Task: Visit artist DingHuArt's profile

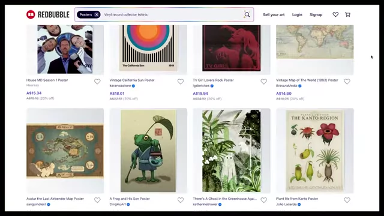Action: pyautogui.click(x=118, y=204)
